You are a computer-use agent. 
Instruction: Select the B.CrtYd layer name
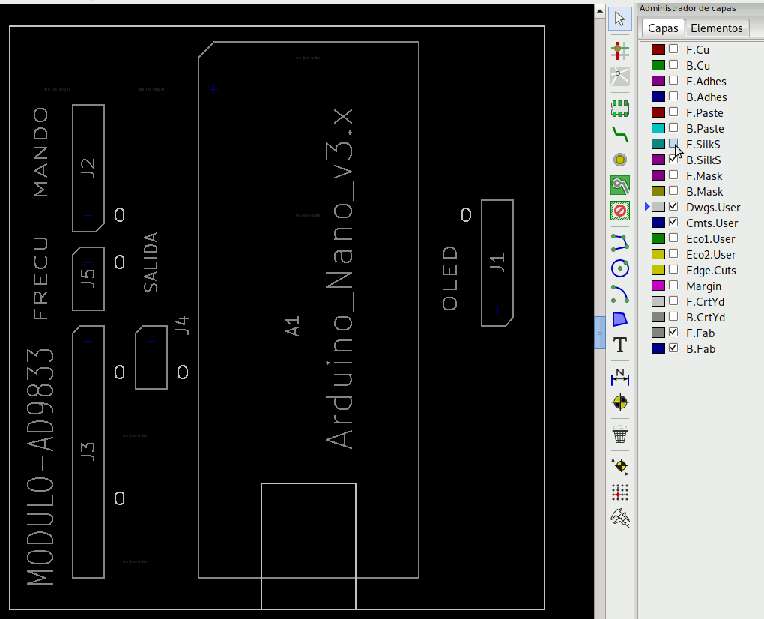(706, 317)
